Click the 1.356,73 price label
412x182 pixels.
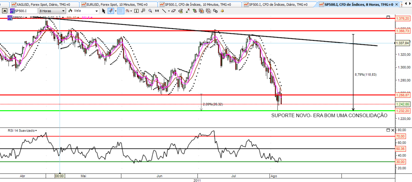pos(402,31)
